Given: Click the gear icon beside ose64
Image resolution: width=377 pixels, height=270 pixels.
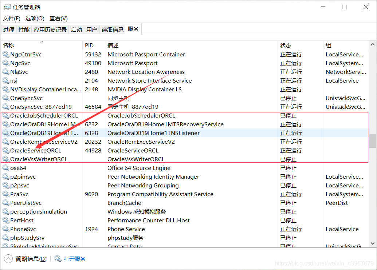Looking at the screenshot, I should pyautogui.click(x=6, y=168).
